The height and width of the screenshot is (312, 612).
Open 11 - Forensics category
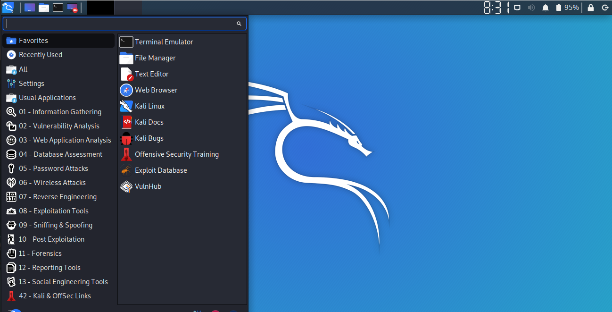tap(59, 253)
